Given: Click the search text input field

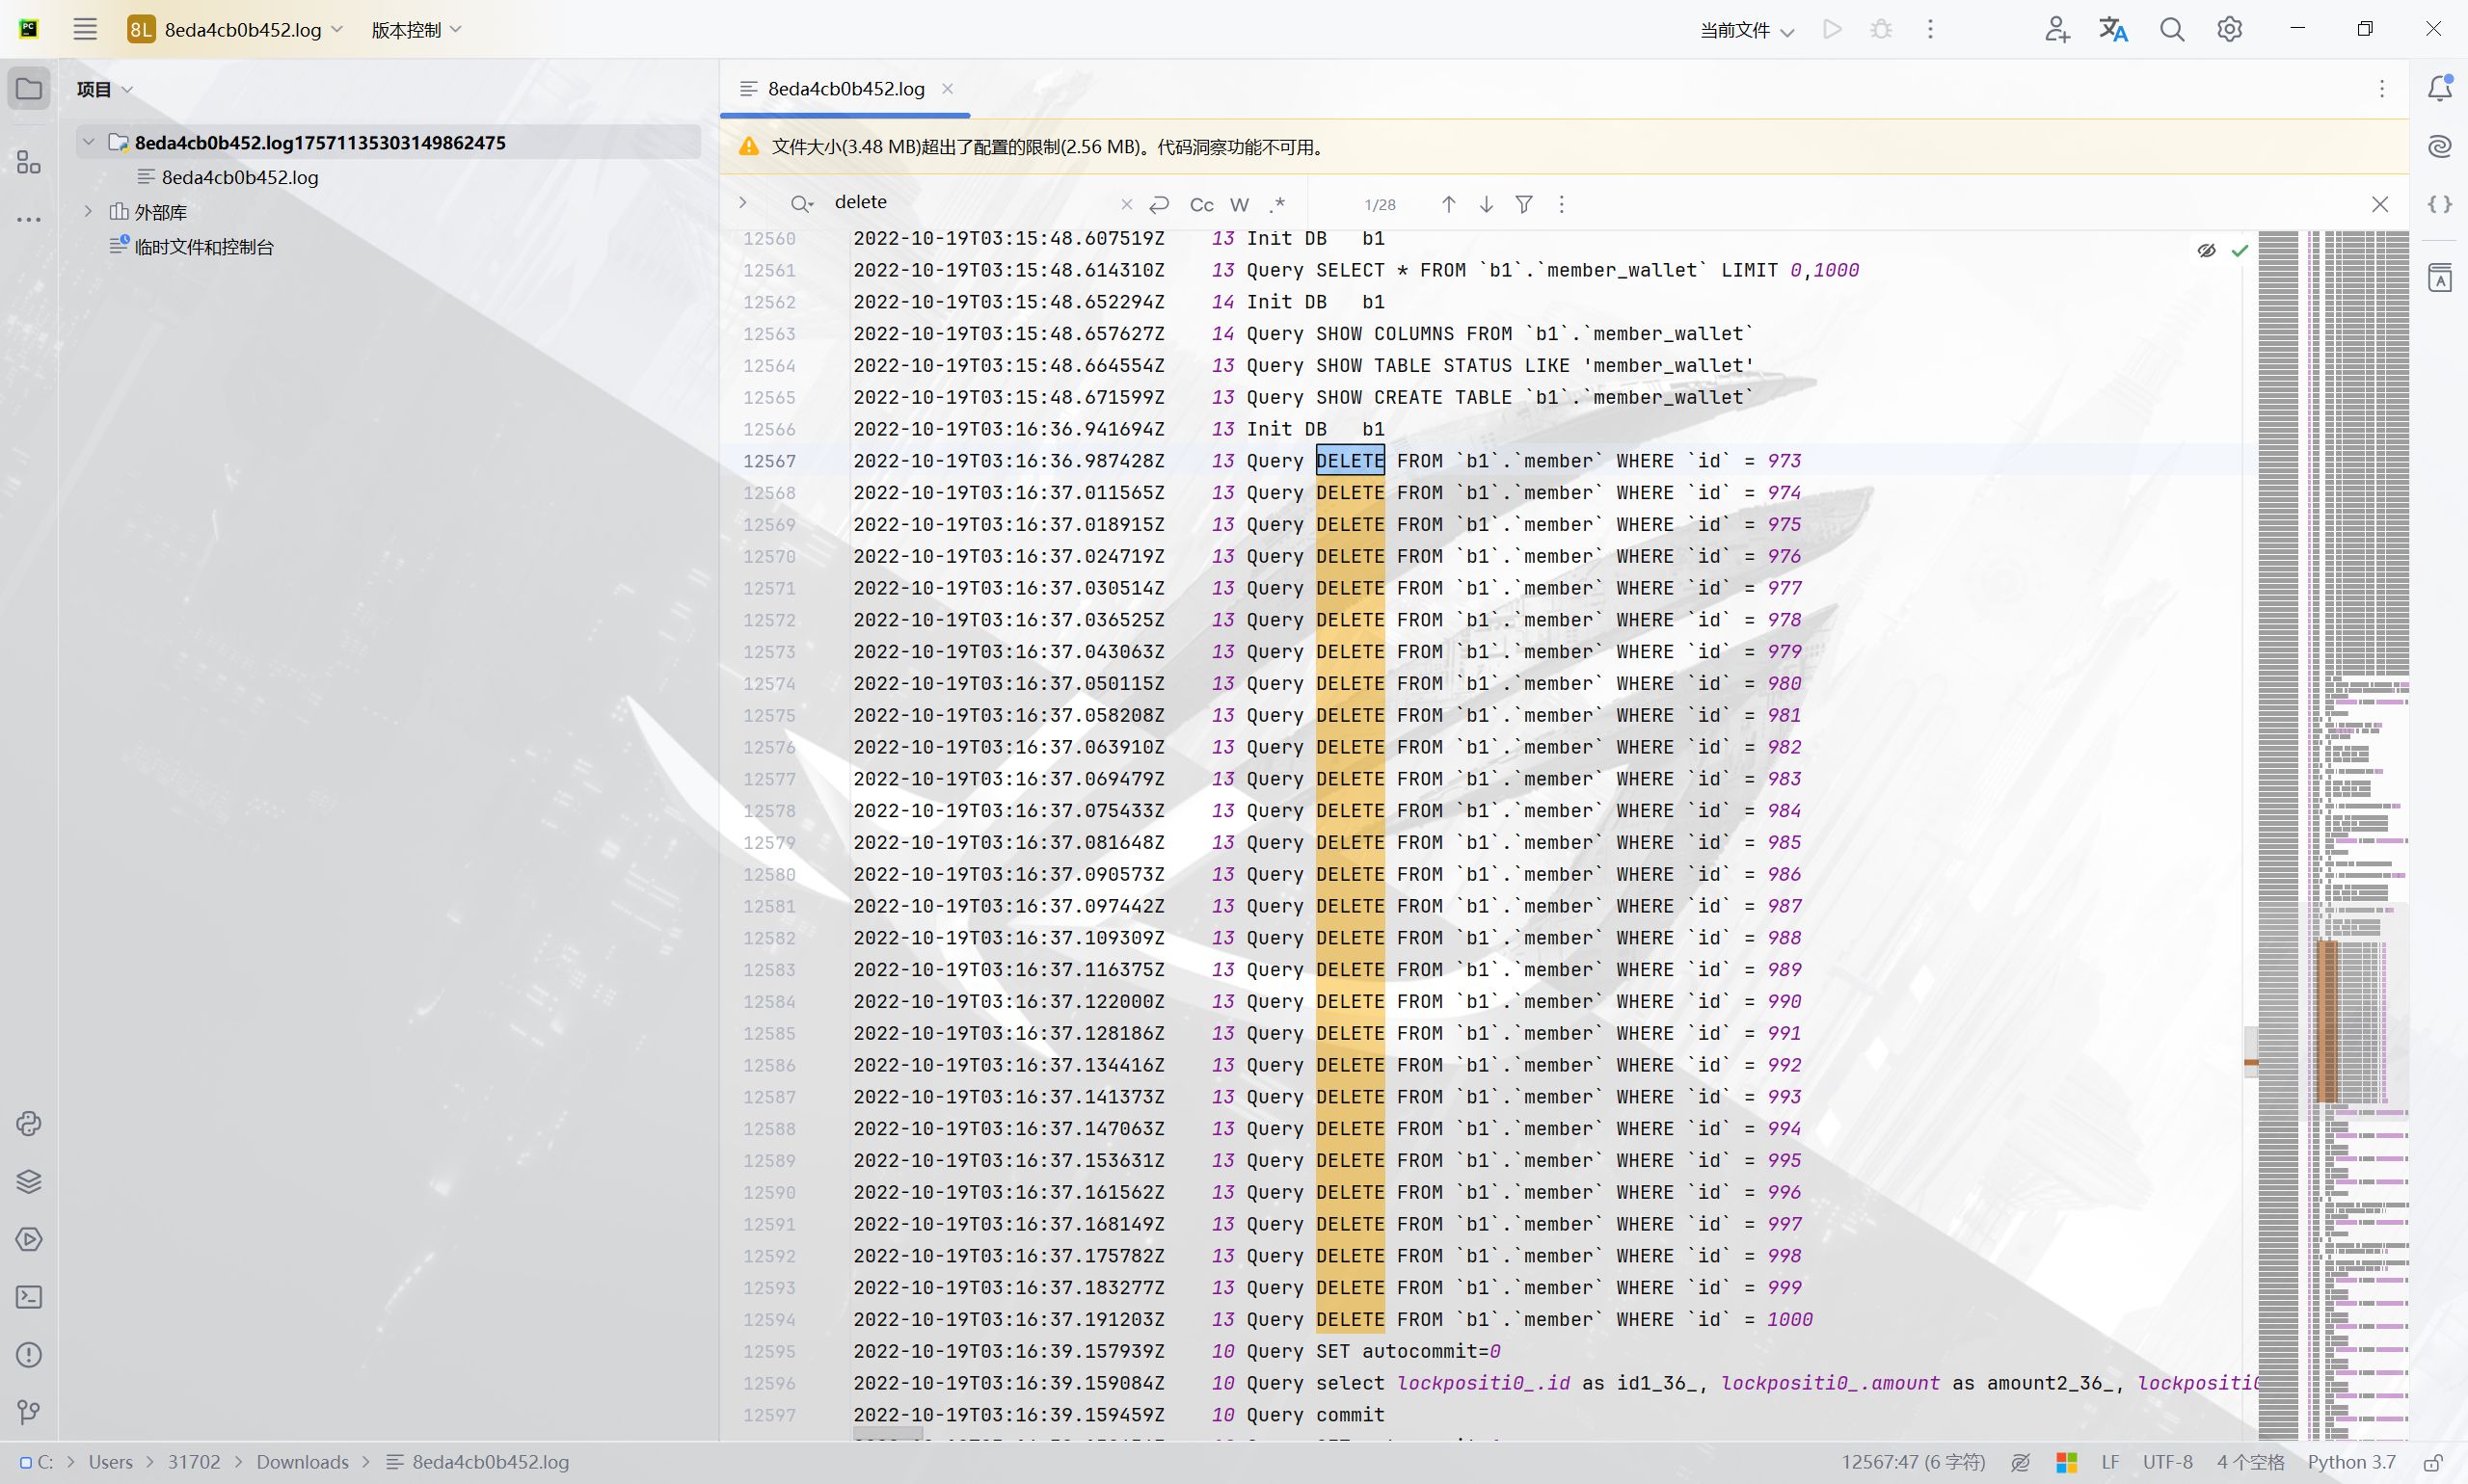Looking at the screenshot, I should click(x=971, y=202).
